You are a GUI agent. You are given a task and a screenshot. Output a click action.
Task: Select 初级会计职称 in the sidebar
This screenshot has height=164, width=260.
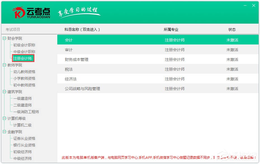click(24, 45)
